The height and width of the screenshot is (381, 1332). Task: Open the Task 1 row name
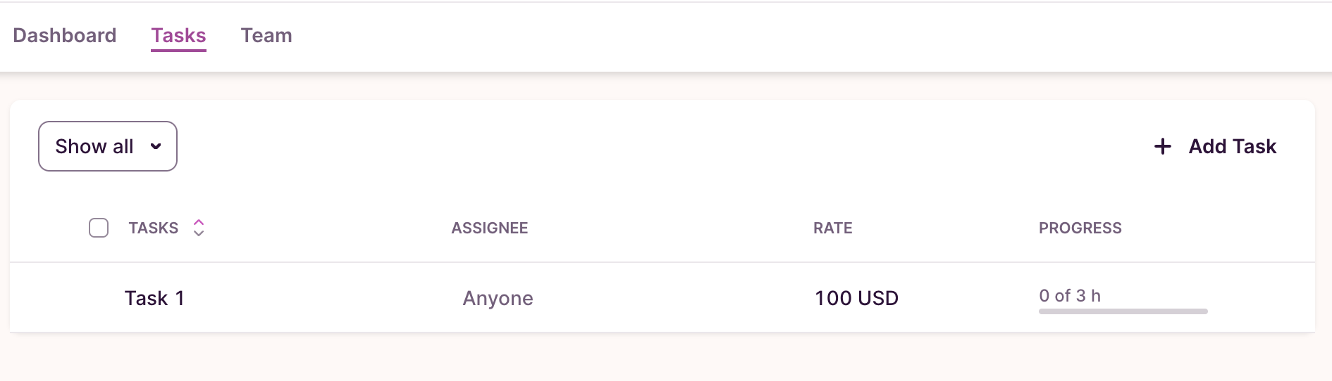154,298
